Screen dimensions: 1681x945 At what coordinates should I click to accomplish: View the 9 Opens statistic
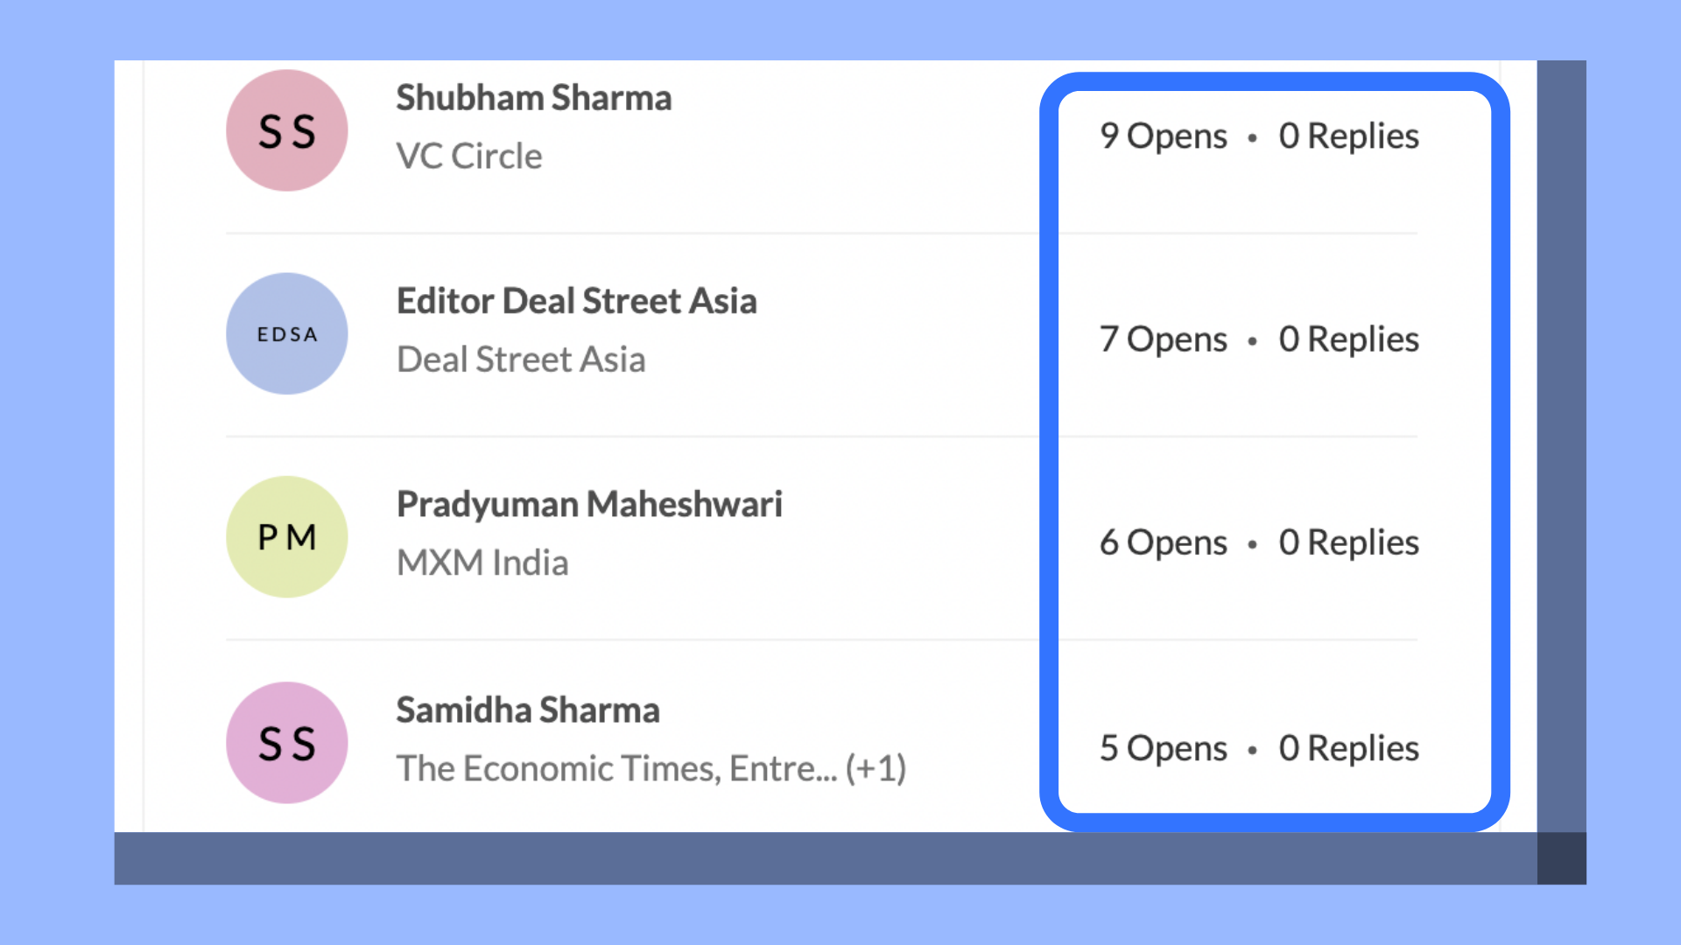(x=1164, y=136)
